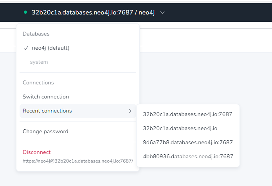This screenshot has height=186, width=272.
Task: Click the https://neo4j@32b20c1a.databases.neo4j.io:7687/ URL text
Action: (78, 161)
